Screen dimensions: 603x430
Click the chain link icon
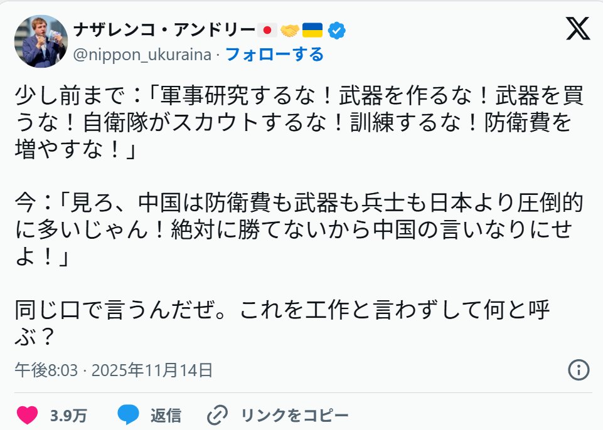(217, 415)
